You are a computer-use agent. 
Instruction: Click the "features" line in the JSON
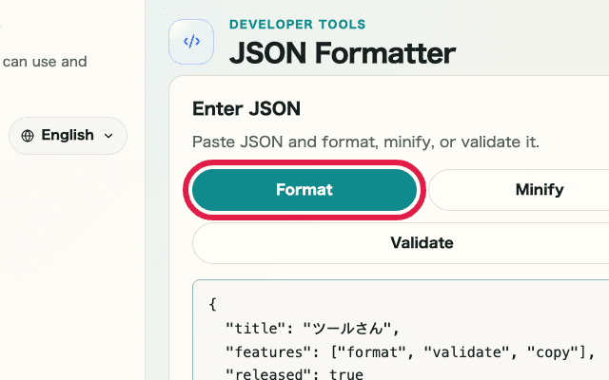point(410,352)
